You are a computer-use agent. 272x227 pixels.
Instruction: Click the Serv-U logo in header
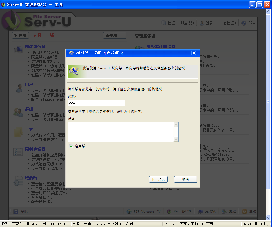tap(37, 21)
